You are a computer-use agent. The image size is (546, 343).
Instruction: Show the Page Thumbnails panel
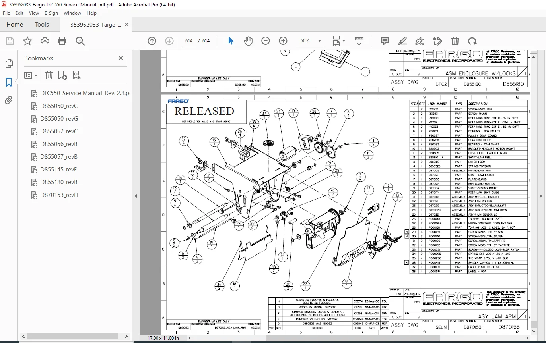[x=9, y=64]
